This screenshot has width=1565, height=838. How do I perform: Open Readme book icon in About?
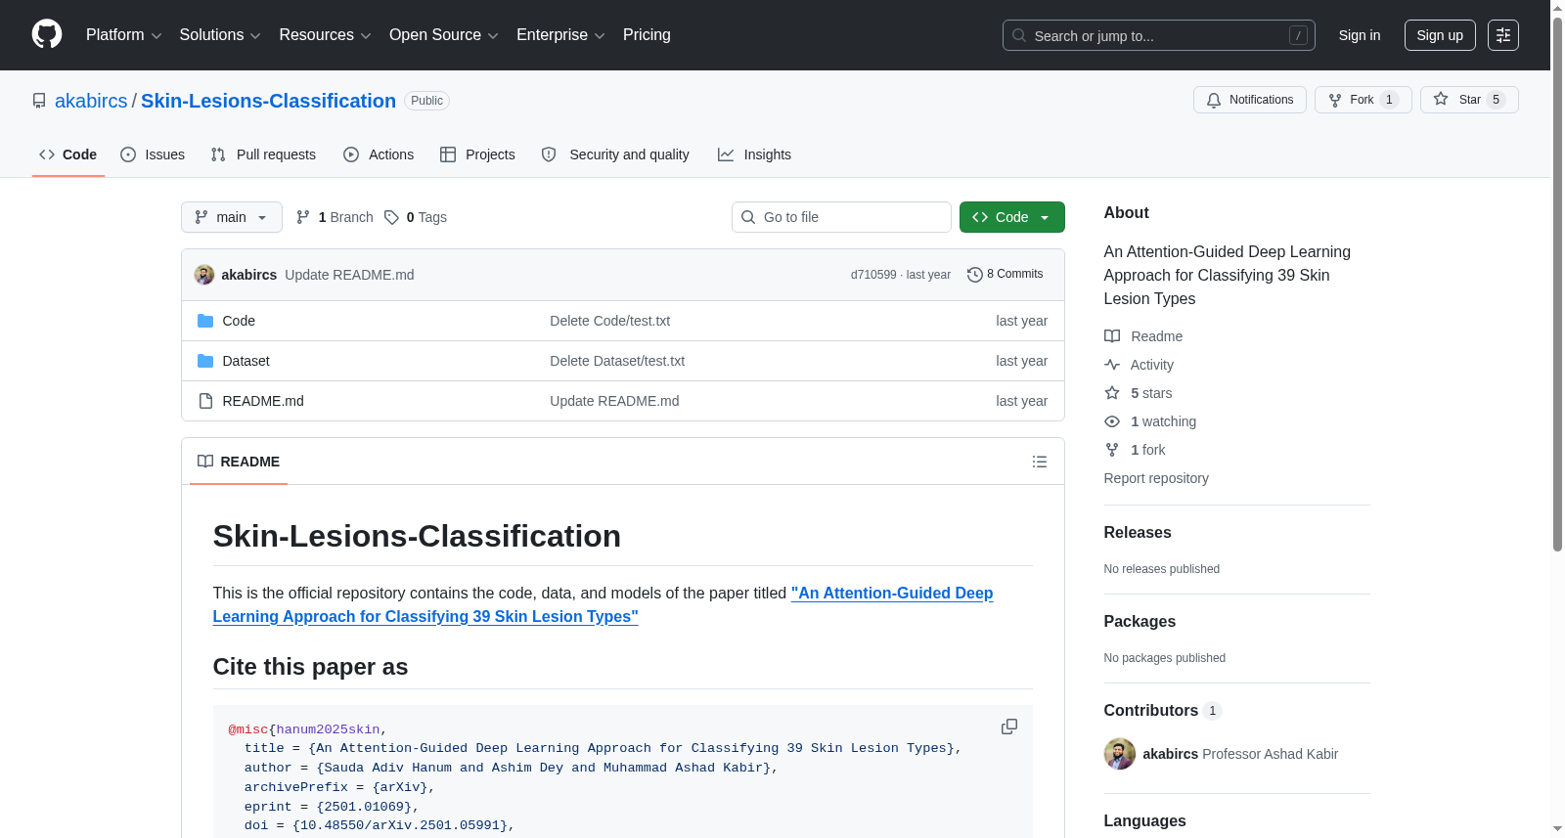coord(1112,336)
